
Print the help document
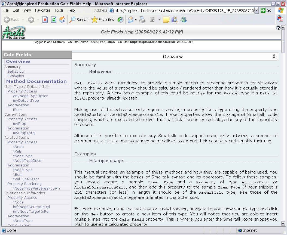tap(142, 19)
